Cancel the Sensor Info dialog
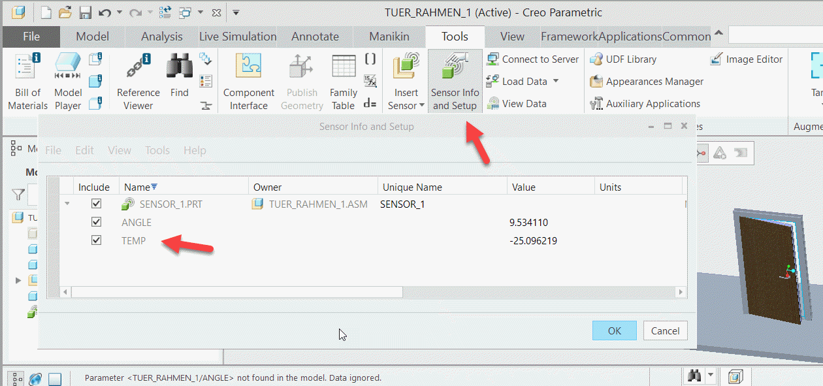823x386 pixels. click(665, 330)
